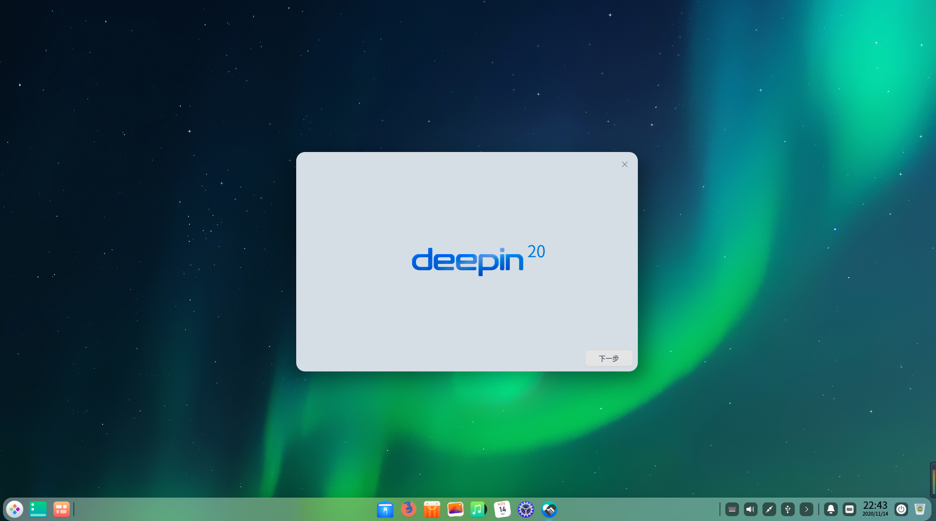Open the multitasking view
Image resolution: width=936 pixels, height=521 pixels.
pyautogui.click(x=62, y=509)
